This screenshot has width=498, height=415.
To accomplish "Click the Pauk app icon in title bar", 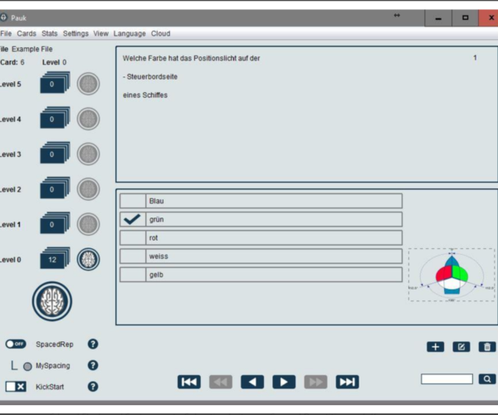I will pyautogui.click(x=3, y=17).
